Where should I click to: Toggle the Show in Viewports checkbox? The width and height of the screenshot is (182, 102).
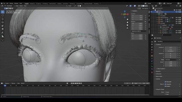coord(165,84)
